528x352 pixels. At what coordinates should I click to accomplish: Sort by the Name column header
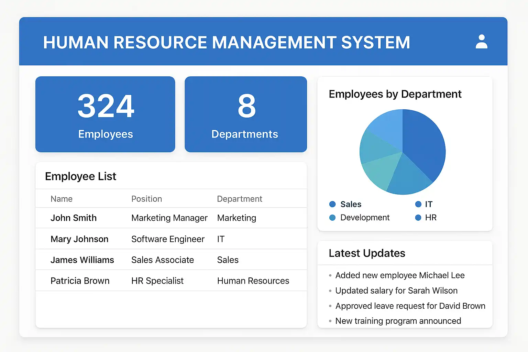pyautogui.click(x=62, y=199)
